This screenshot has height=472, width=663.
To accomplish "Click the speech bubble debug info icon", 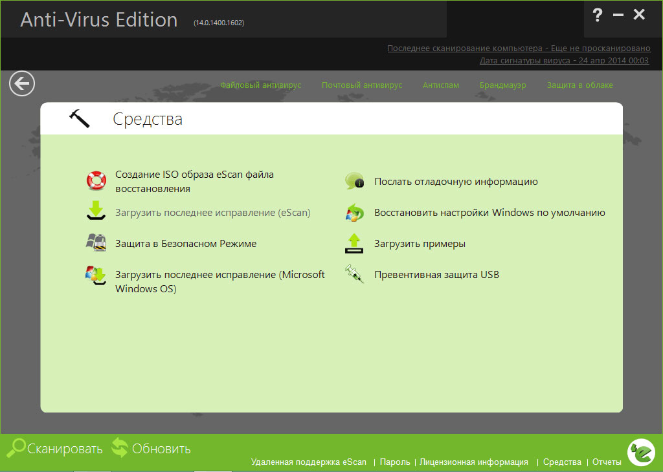I will 354,181.
